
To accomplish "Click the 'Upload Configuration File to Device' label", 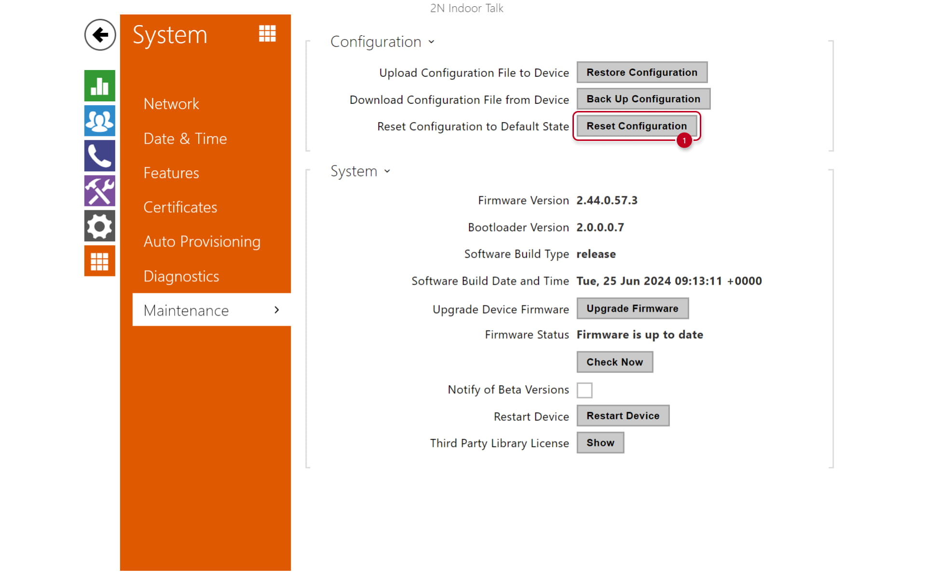I will tap(474, 73).
